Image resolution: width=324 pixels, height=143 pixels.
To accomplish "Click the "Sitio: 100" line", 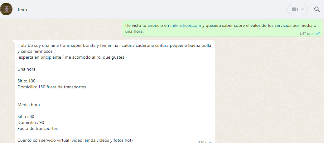I will 27,81.
